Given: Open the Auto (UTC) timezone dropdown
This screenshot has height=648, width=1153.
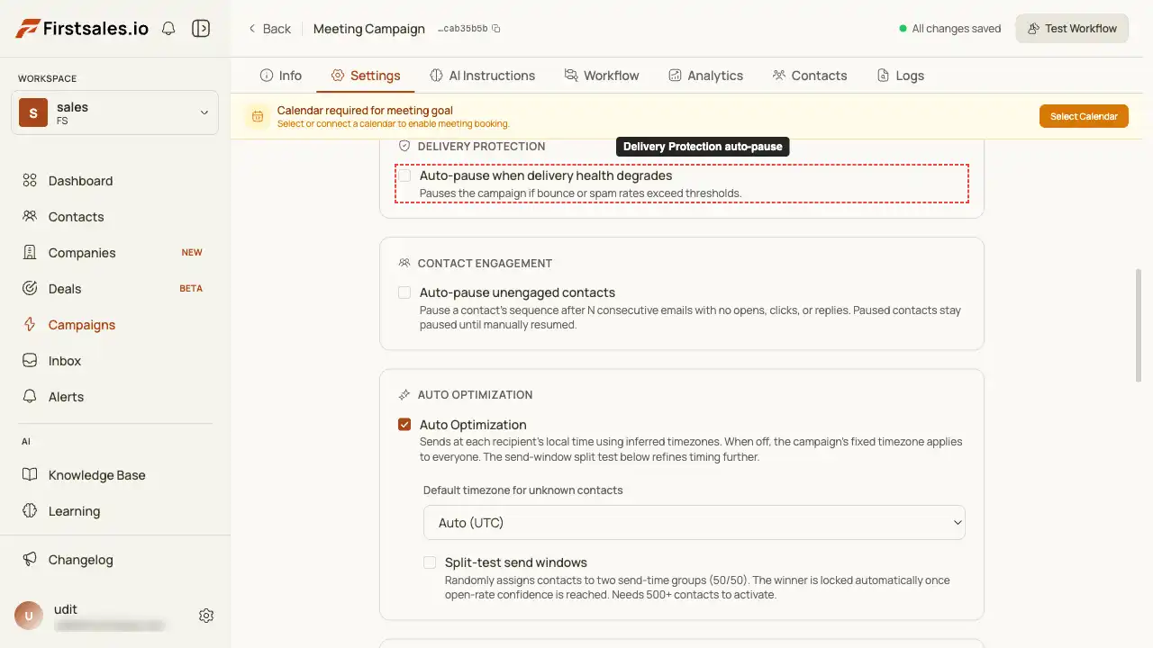Looking at the screenshot, I should pyautogui.click(x=695, y=523).
